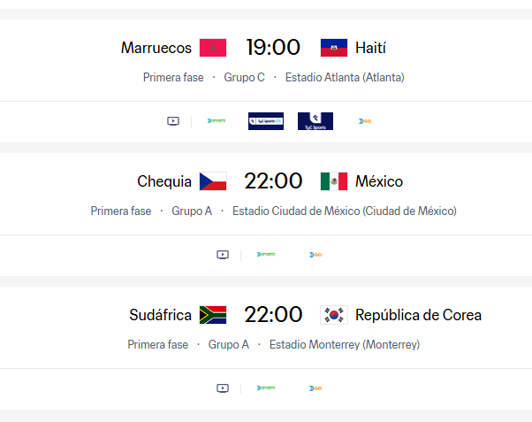Open DSports logo under Chequia vs México
Screen dimensions: 532x422
(x=266, y=255)
